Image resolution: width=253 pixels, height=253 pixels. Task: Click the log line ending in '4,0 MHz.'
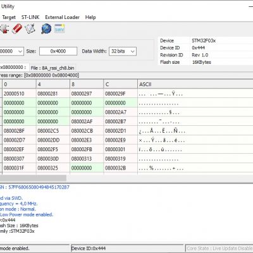19,204
